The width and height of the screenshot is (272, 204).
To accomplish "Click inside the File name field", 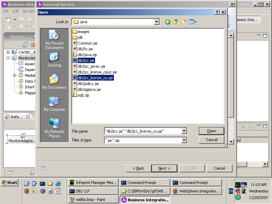I will pyautogui.click(x=143, y=131).
